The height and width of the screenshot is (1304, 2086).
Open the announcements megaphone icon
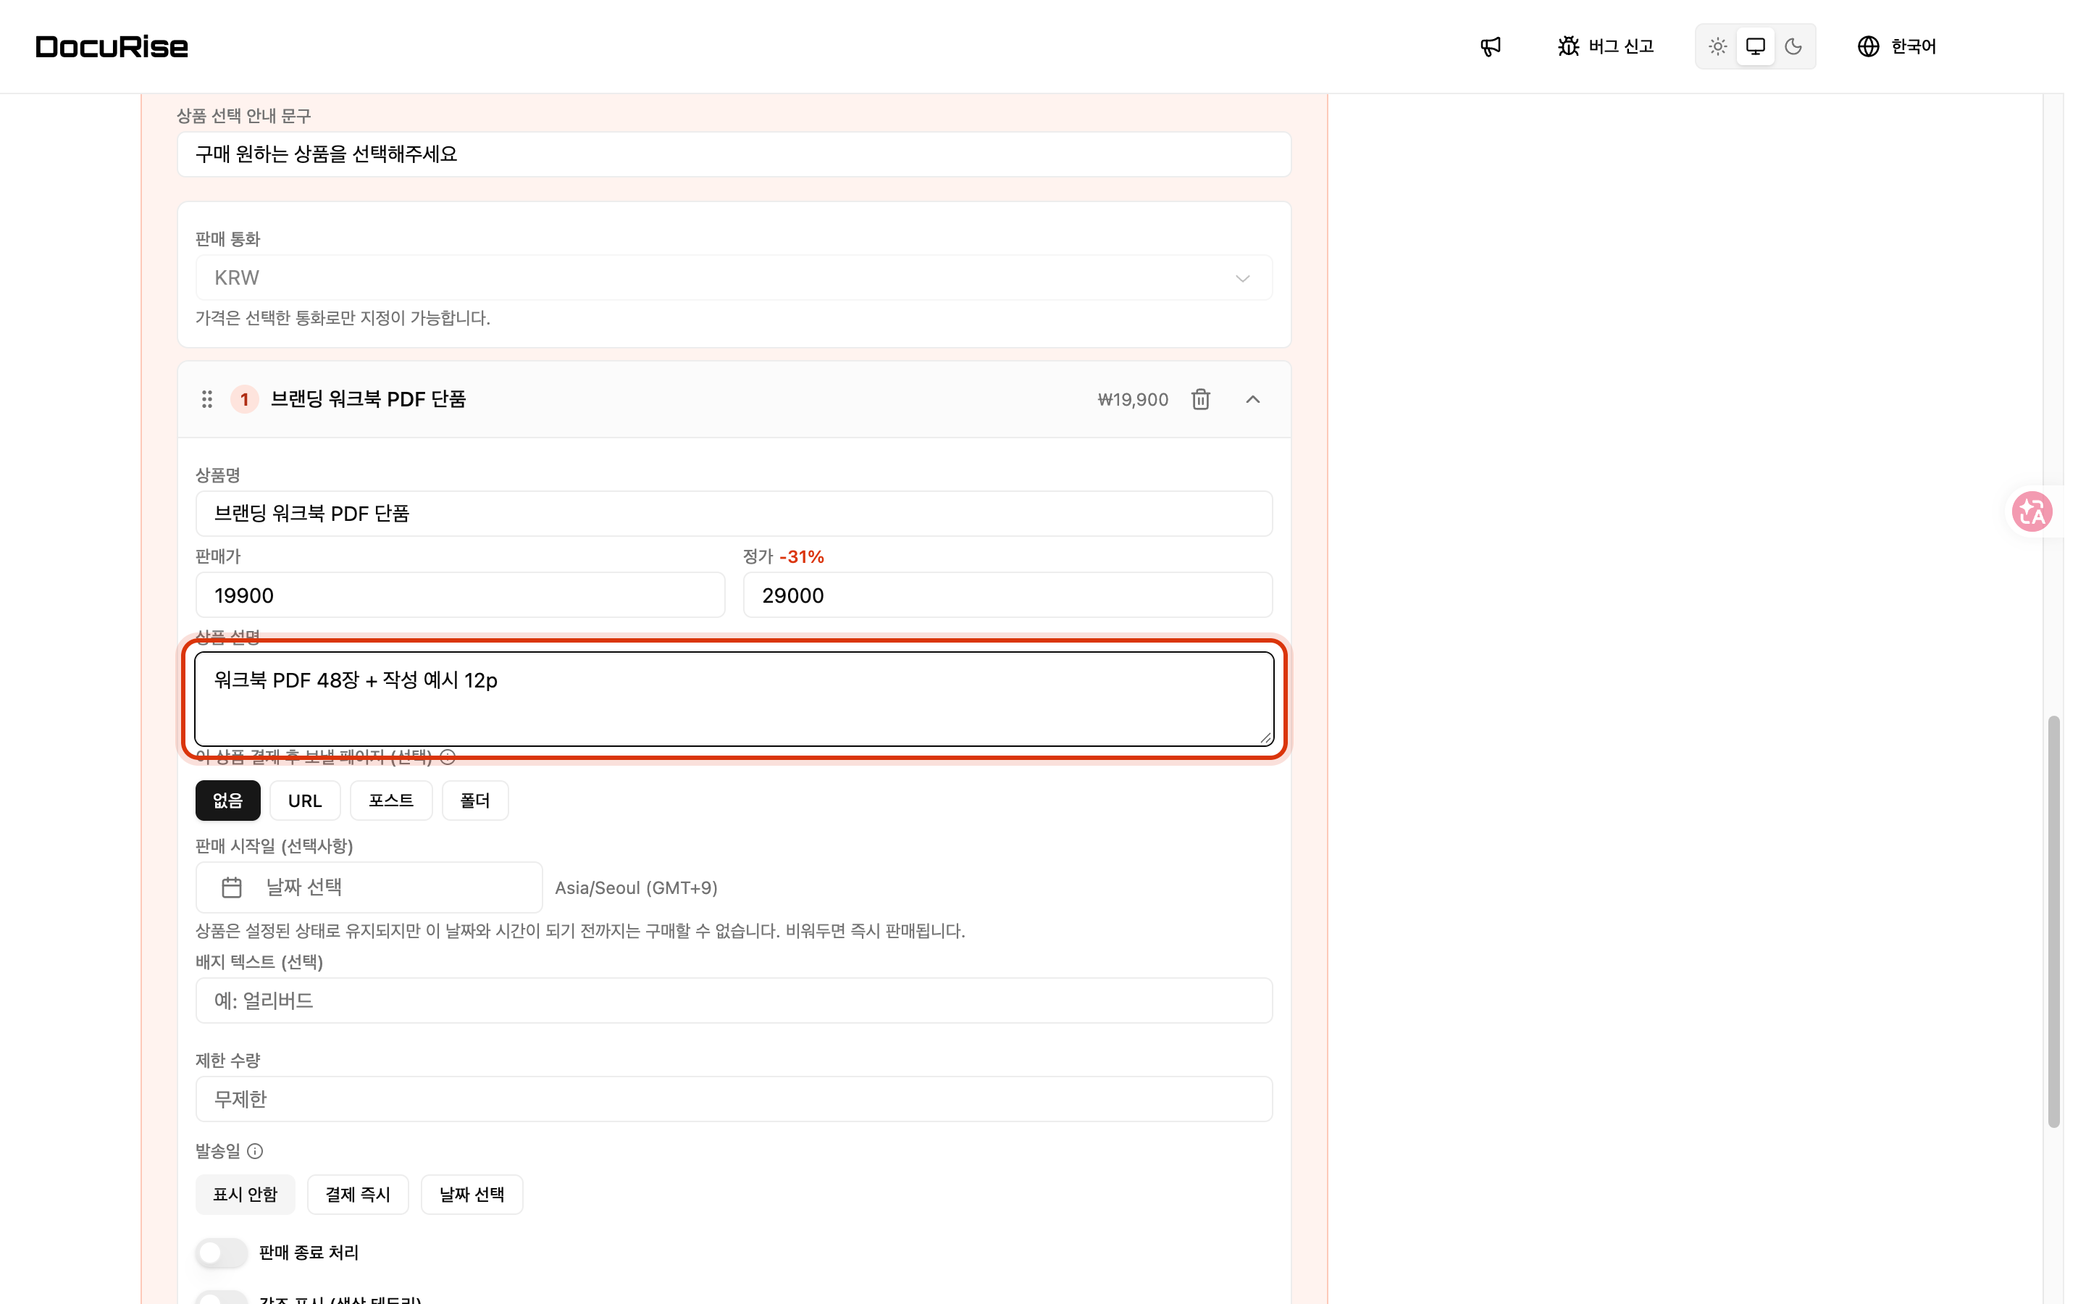click(x=1491, y=46)
